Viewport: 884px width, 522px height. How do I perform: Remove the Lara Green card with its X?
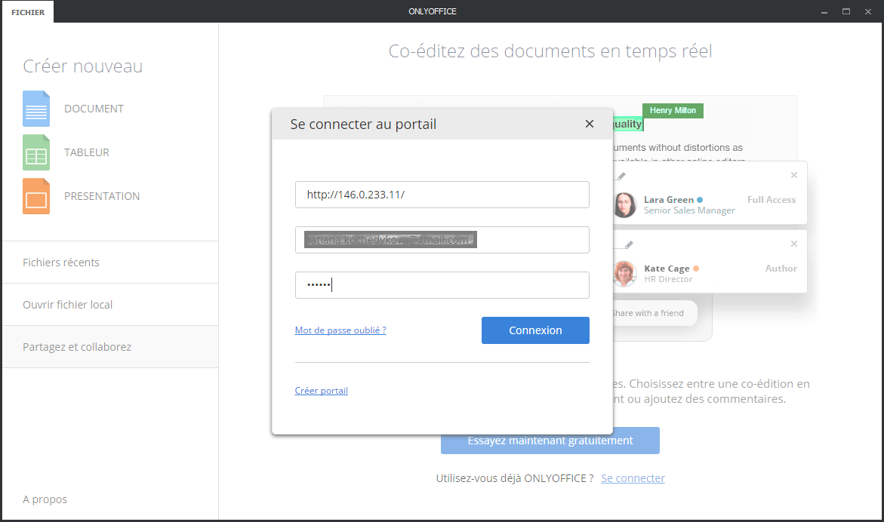pos(793,174)
